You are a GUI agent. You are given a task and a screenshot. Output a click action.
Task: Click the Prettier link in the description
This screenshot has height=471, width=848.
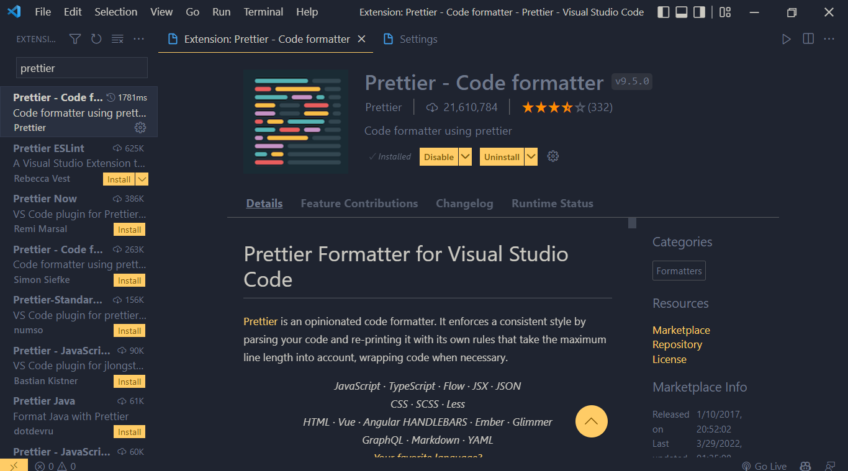point(261,321)
